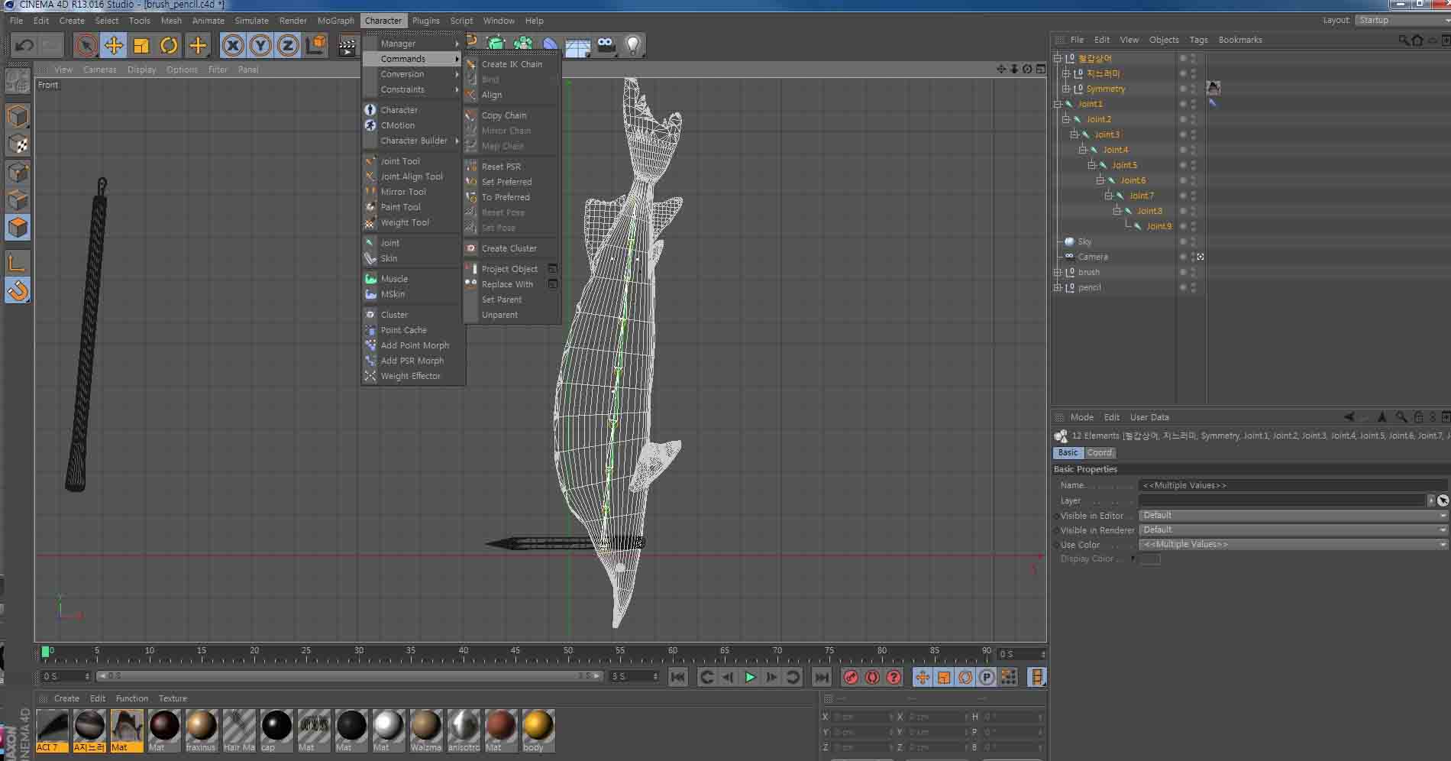
Task: Click the Record Active Objects button
Action: pyautogui.click(x=851, y=677)
